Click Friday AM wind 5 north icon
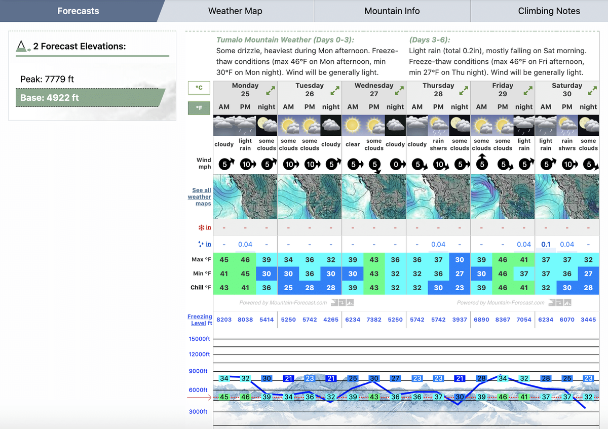The height and width of the screenshot is (429, 608). coord(482,162)
